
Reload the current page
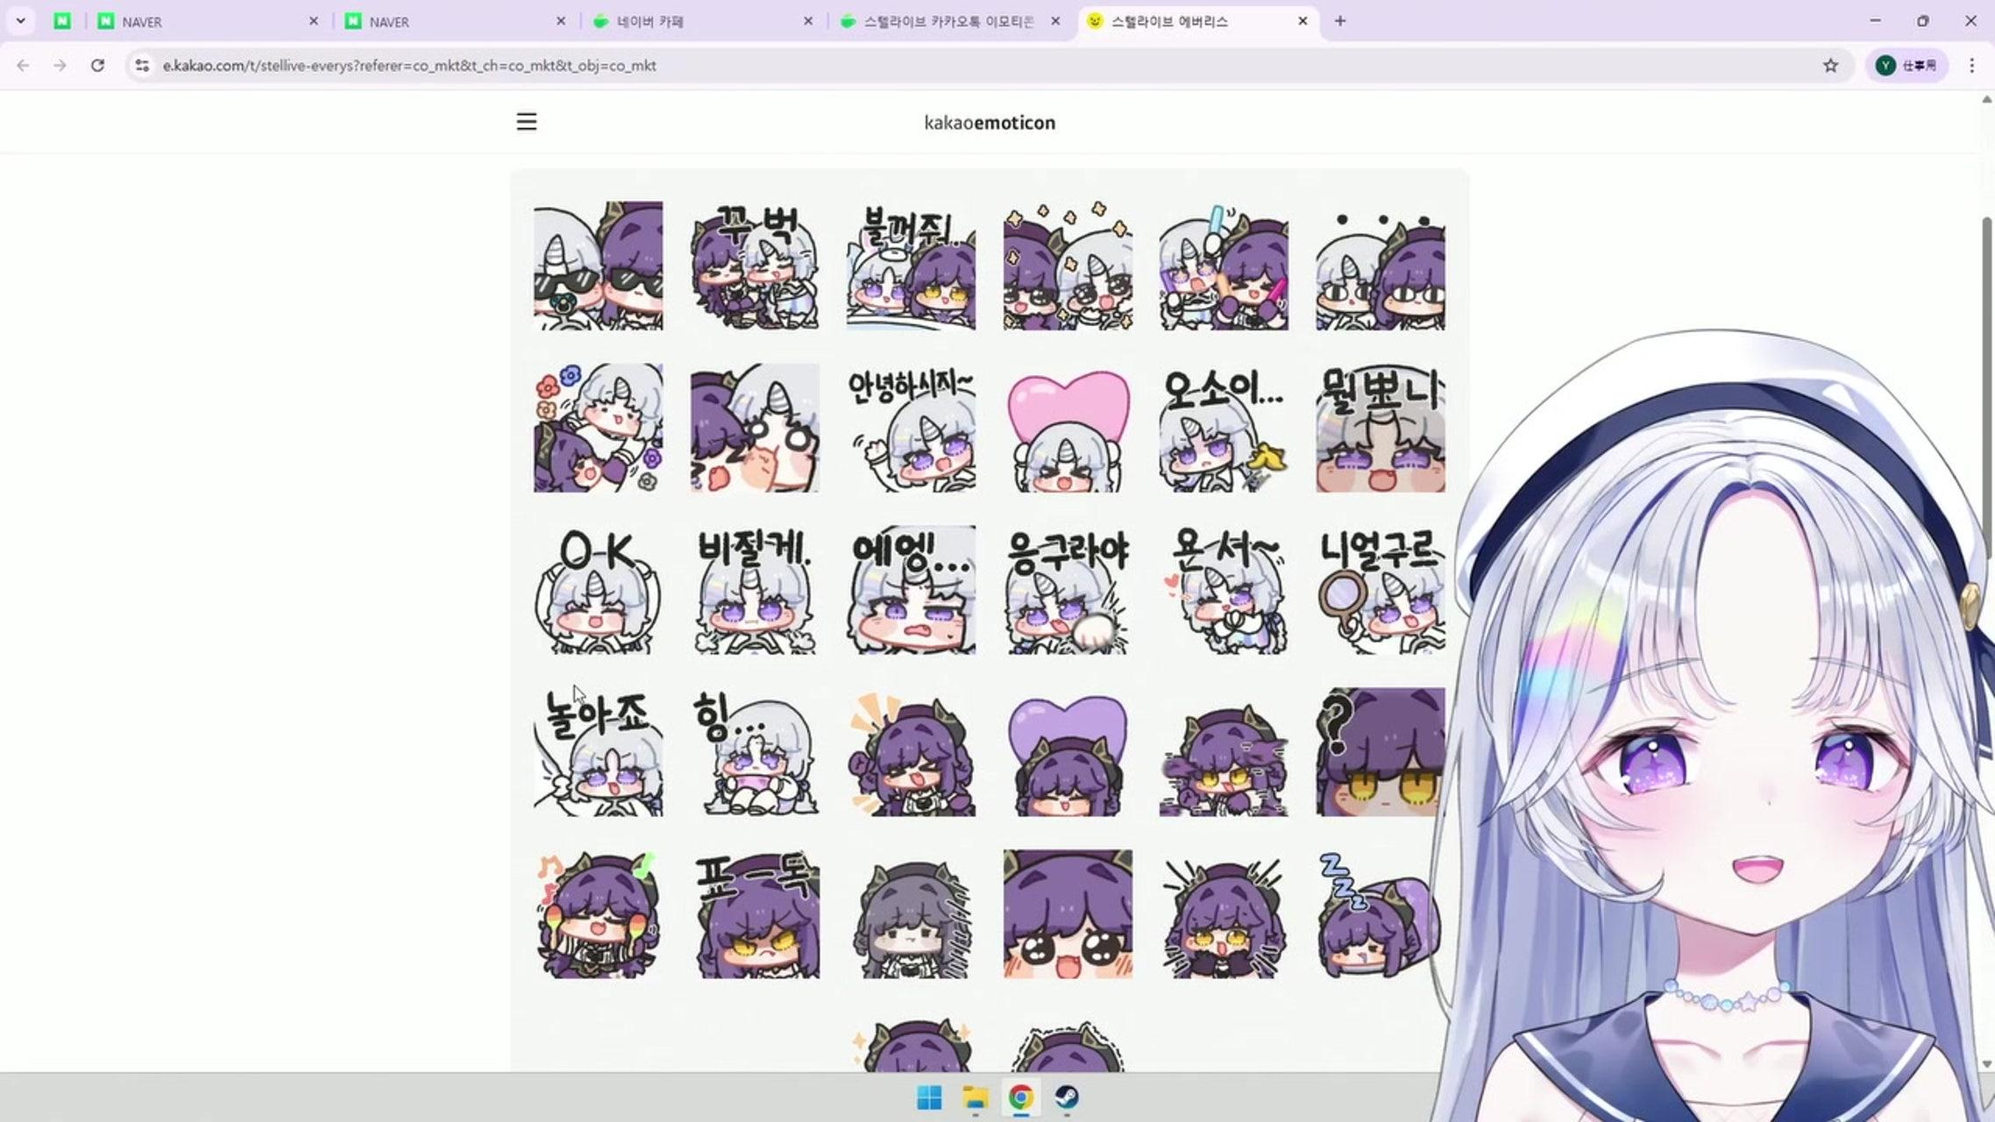click(97, 66)
